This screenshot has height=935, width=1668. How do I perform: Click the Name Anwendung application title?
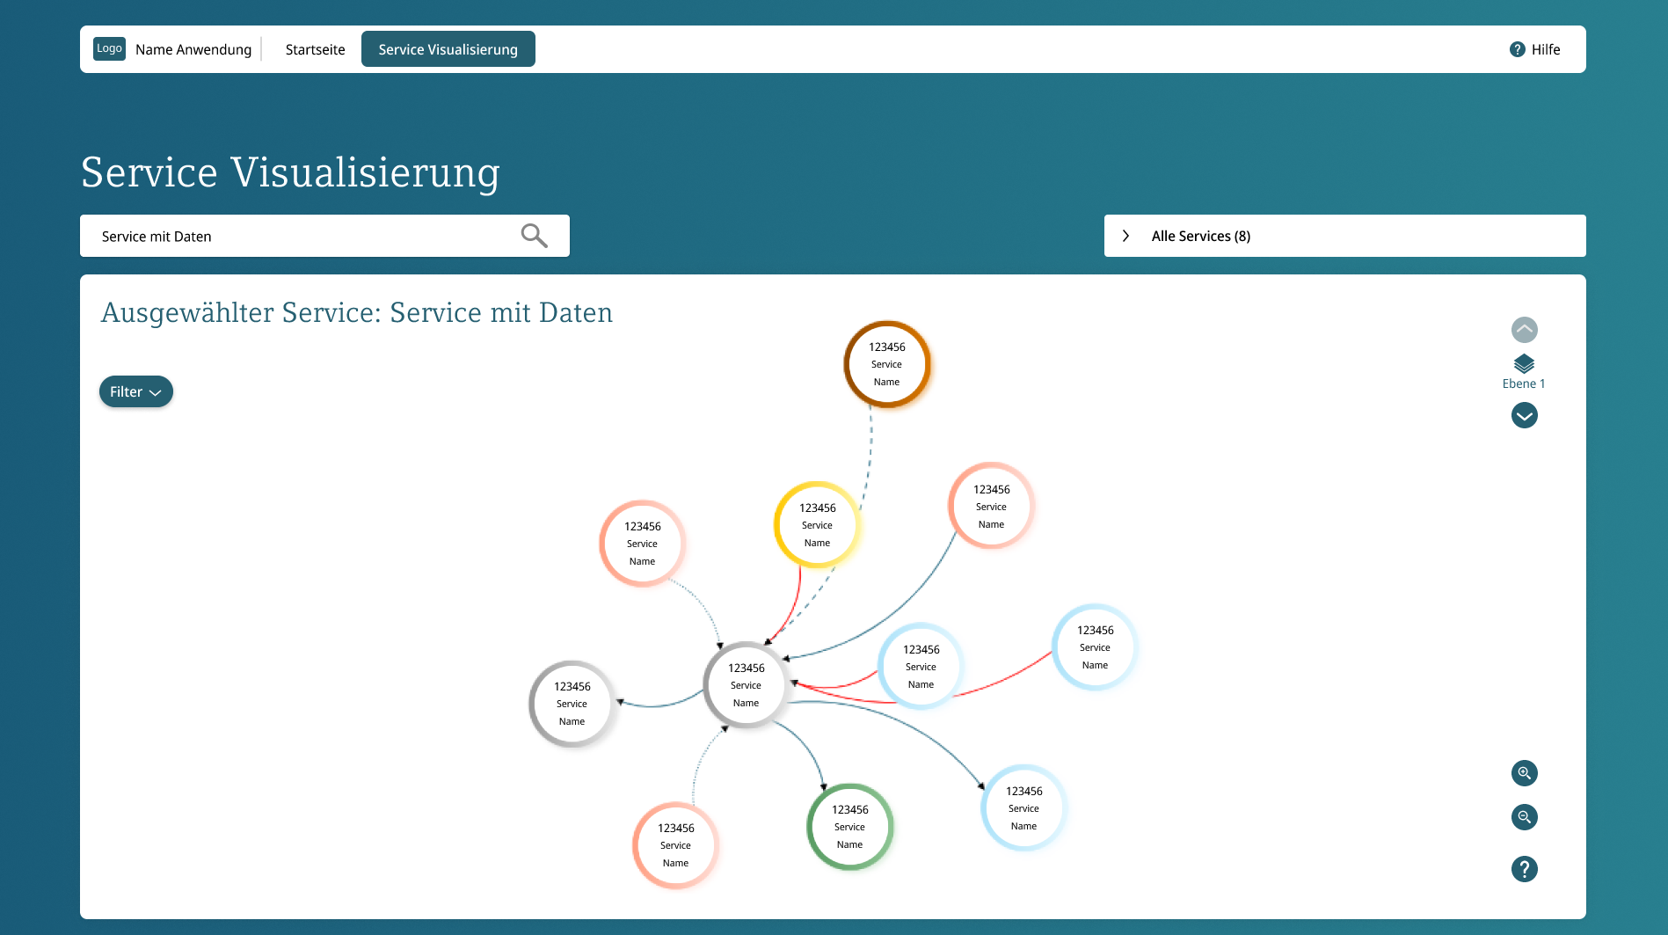pos(193,49)
